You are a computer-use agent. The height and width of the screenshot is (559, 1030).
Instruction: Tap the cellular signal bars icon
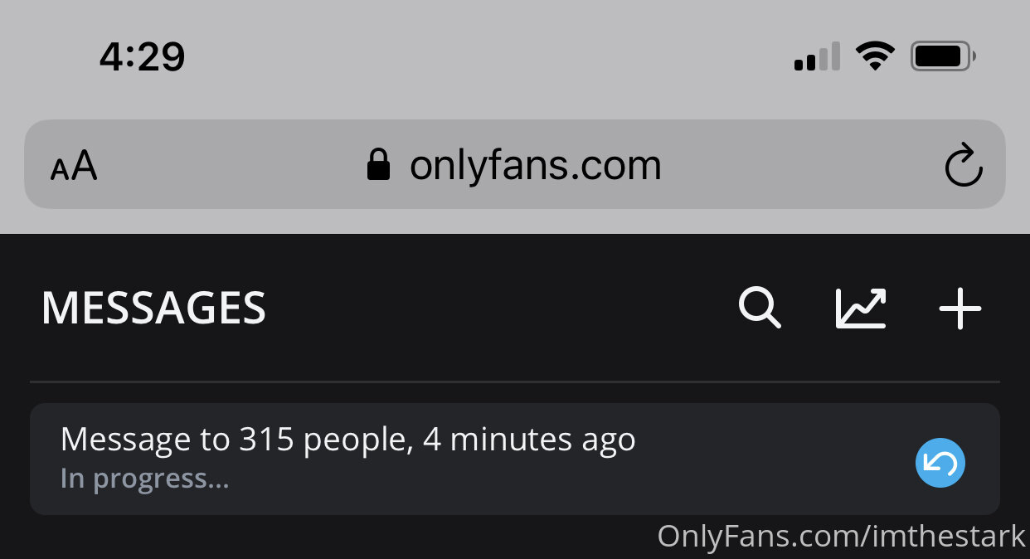click(x=817, y=56)
